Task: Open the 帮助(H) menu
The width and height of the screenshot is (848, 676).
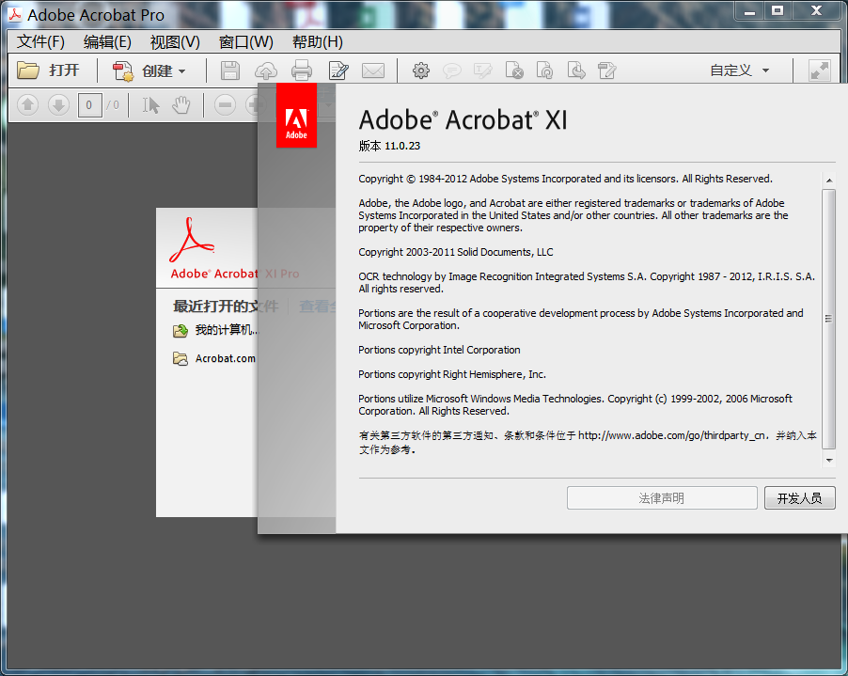Action: pyautogui.click(x=317, y=41)
